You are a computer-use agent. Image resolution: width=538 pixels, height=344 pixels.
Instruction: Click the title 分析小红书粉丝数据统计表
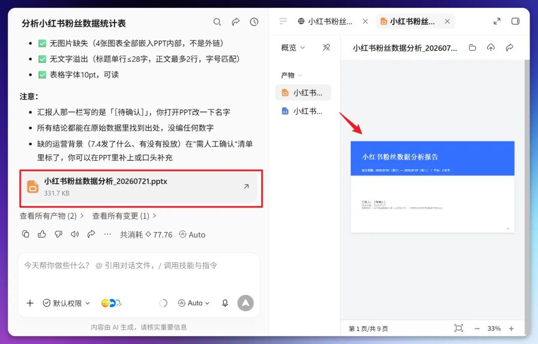coord(74,23)
